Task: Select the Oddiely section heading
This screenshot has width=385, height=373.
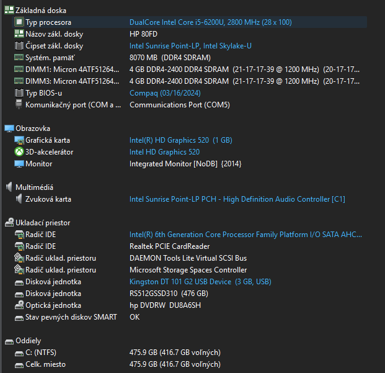Action: coord(29,341)
